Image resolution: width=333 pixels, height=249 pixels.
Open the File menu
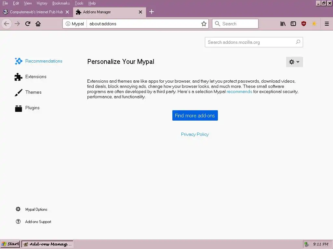pyautogui.click(x=5, y=3)
